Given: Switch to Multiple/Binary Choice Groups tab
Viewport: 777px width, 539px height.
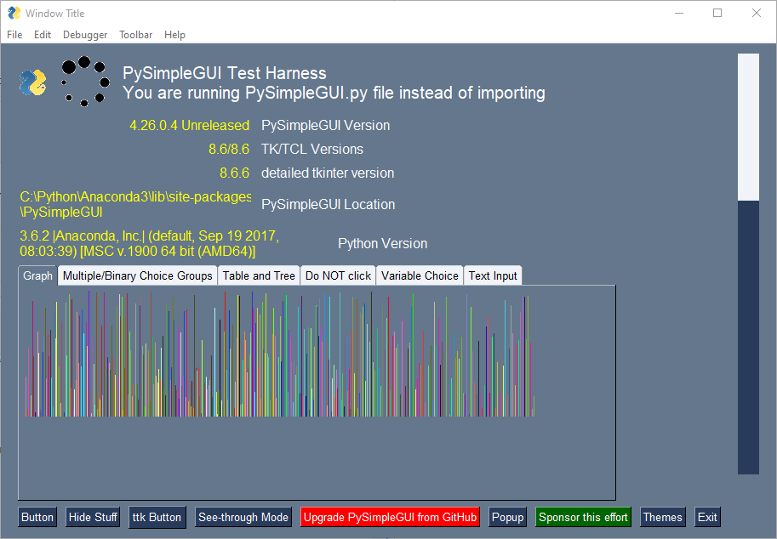Looking at the screenshot, I should click(x=137, y=275).
